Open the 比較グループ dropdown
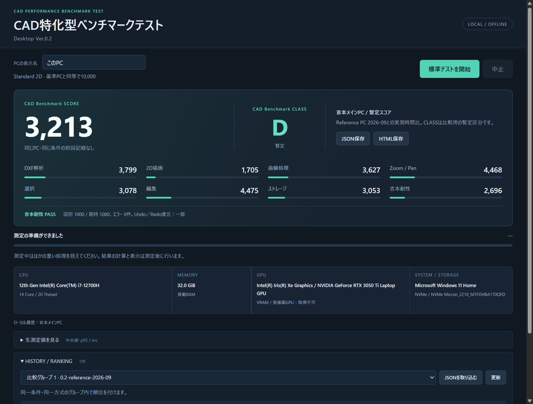Viewport: 533px width, 404px height. coord(228,378)
